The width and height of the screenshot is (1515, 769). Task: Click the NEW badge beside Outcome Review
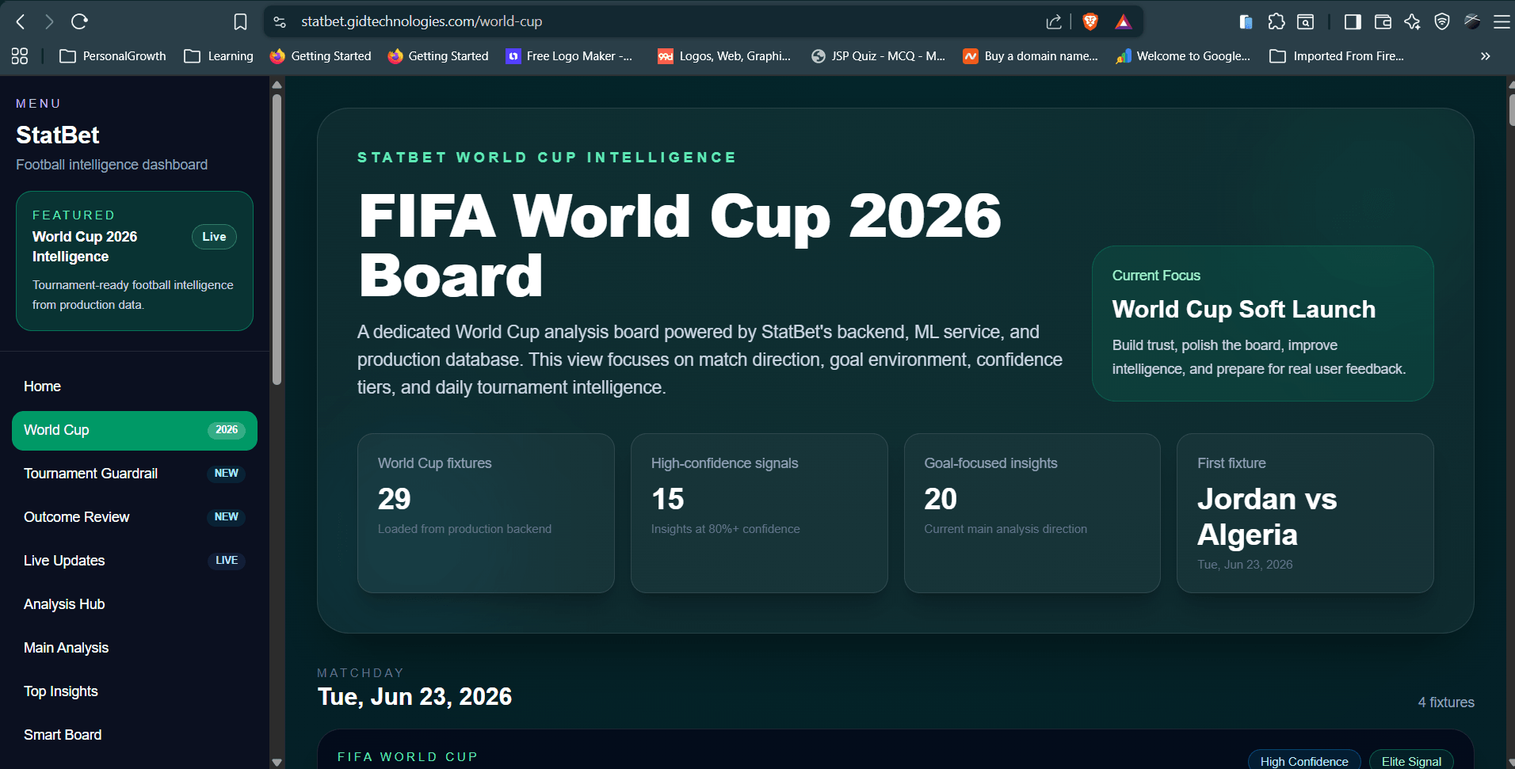click(x=227, y=517)
